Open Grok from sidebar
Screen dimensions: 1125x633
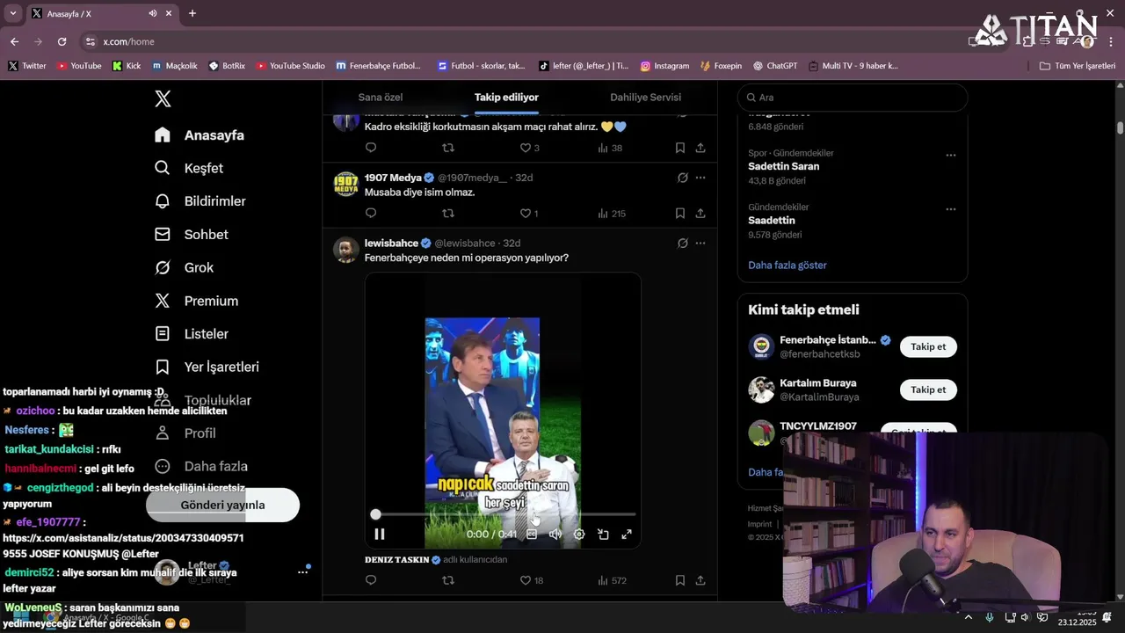point(184,267)
